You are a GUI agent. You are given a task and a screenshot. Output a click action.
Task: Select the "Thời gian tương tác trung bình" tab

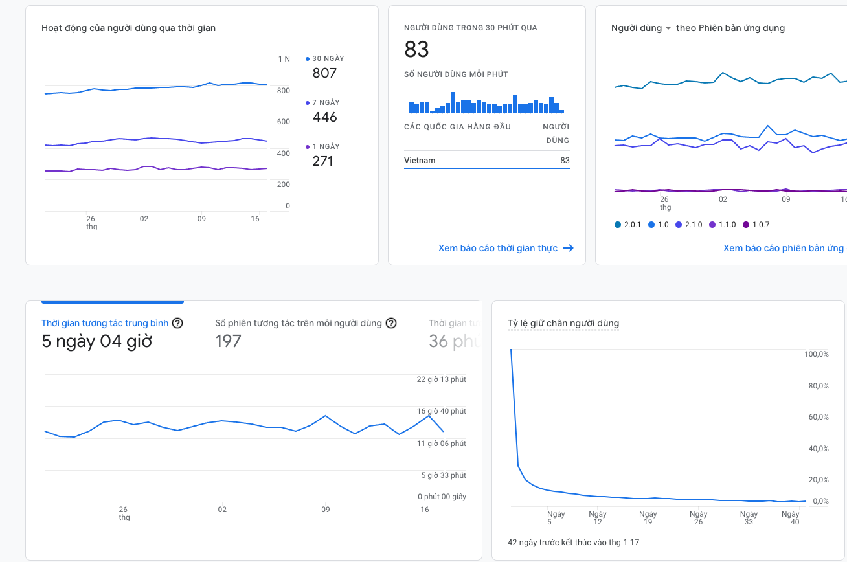tap(105, 323)
